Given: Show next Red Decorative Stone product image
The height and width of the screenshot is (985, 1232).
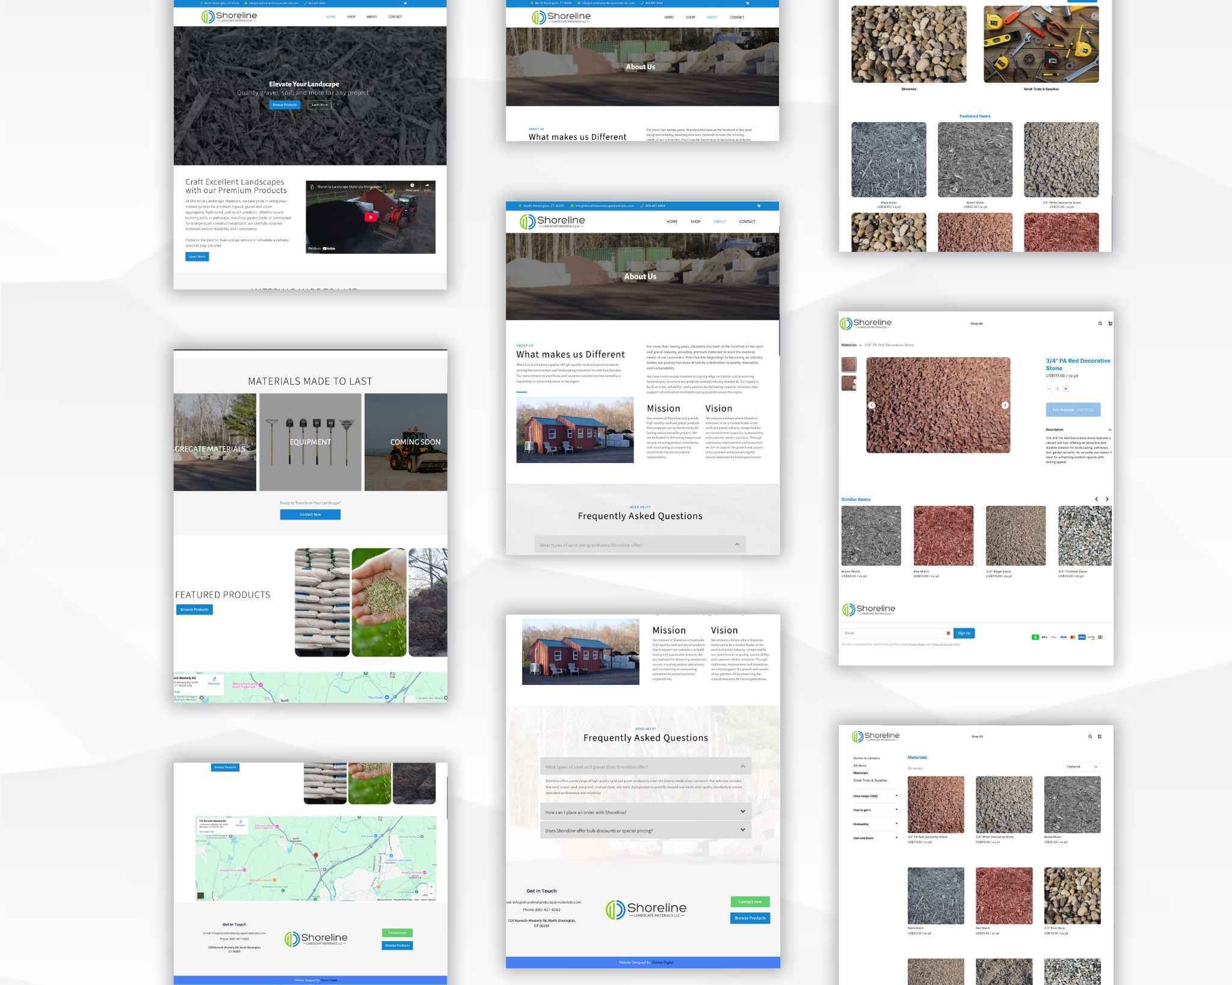Looking at the screenshot, I should coord(1005,405).
